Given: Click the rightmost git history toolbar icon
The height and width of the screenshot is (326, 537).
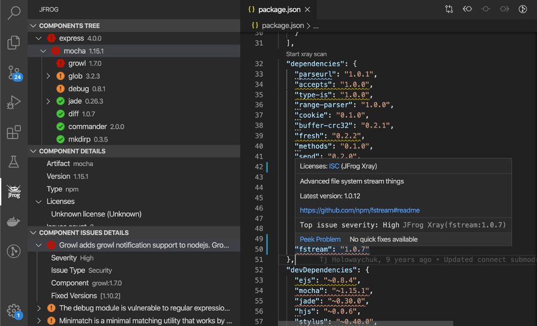Looking at the screenshot, I should click(x=523, y=9).
